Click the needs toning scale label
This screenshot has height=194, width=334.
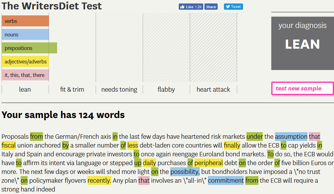click(x=119, y=89)
